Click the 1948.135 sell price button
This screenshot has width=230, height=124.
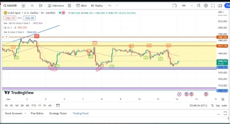click(x=10, y=18)
